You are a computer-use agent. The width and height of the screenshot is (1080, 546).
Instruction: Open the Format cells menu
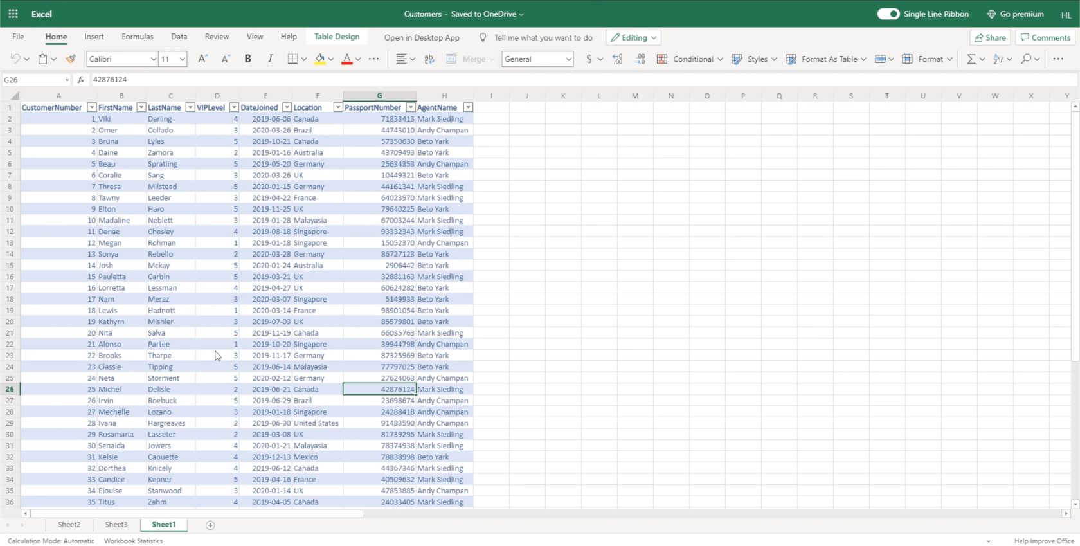[927, 59]
